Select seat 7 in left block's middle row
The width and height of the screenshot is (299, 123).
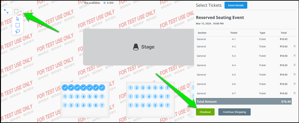[102, 96]
